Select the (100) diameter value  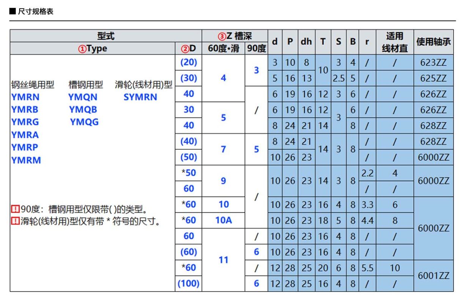(x=189, y=283)
